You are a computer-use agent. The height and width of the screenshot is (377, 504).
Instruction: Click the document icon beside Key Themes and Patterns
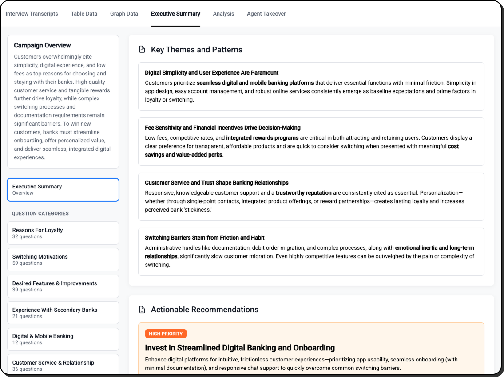point(142,49)
